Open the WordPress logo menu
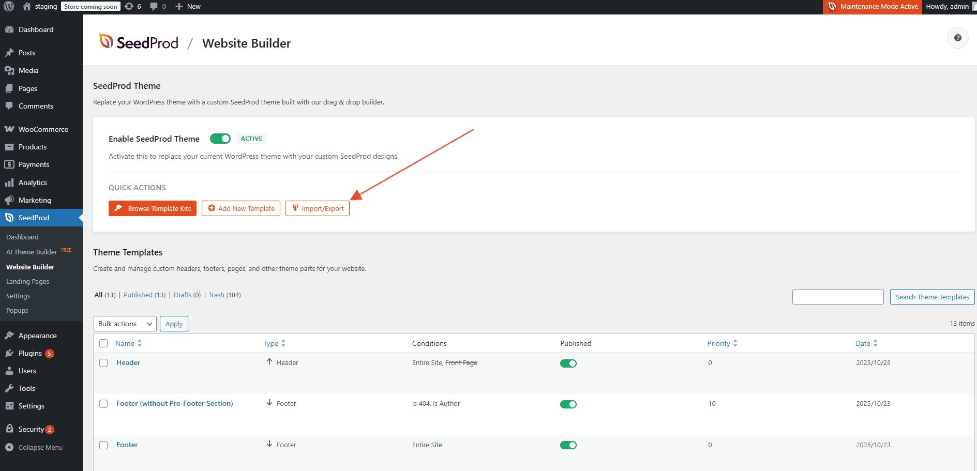Viewport: 977px width, 471px height. point(9,6)
